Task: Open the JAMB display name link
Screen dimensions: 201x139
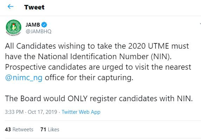Action: (x=33, y=25)
